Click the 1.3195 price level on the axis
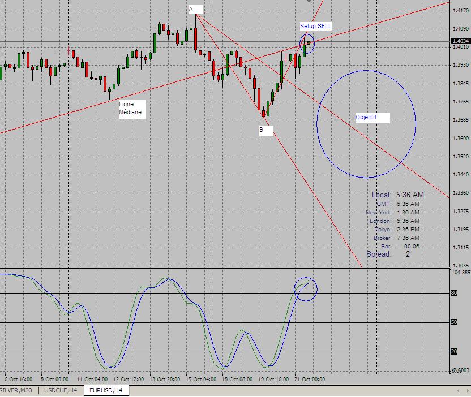 (460, 229)
